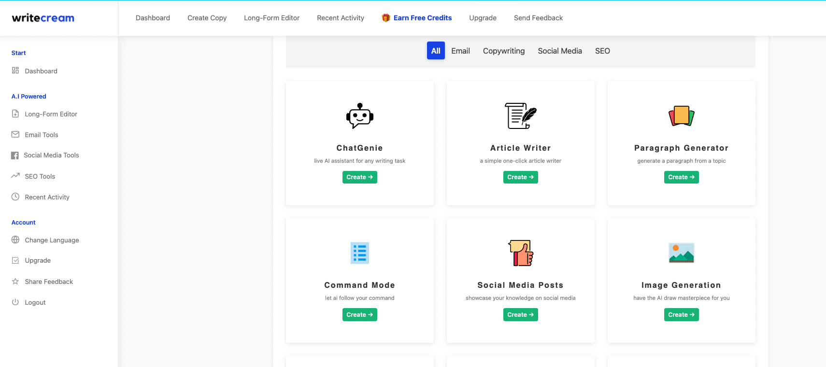
Task: Click Logout in the sidebar
Action: pyautogui.click(x=35, y=302)
